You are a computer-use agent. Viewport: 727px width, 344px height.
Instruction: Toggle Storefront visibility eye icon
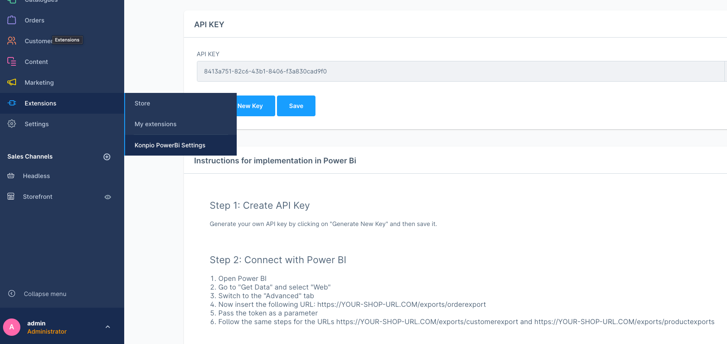[108, 197]
